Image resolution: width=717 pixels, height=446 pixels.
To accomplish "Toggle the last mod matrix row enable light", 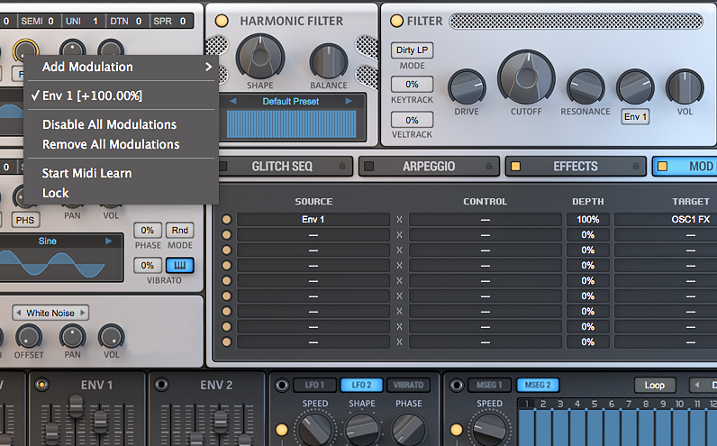I will (226, 341).
